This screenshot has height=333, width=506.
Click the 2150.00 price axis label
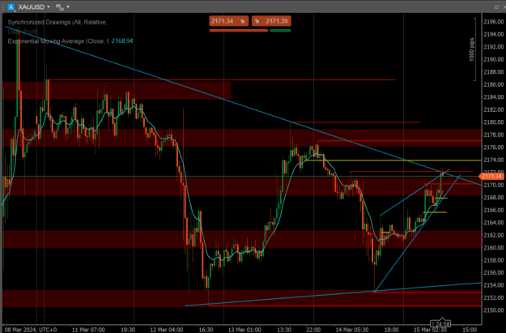pyautogui.click(x=493, y=310)
